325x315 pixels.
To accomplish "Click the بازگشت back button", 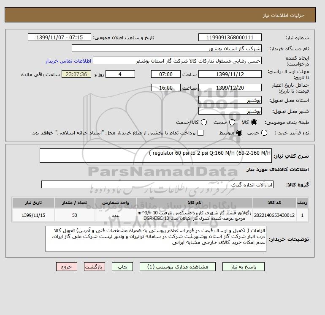I will pyautogui.click(x=95, y=267).
